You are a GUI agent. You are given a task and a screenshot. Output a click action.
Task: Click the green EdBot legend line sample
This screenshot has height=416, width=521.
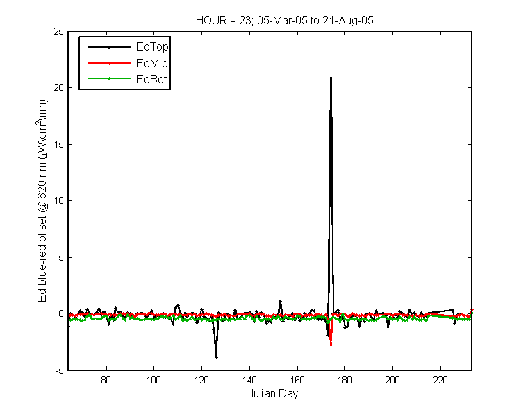click(109, 78)
